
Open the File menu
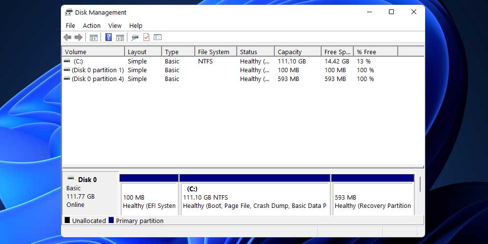pyautogui.click(x=70, y=25)
